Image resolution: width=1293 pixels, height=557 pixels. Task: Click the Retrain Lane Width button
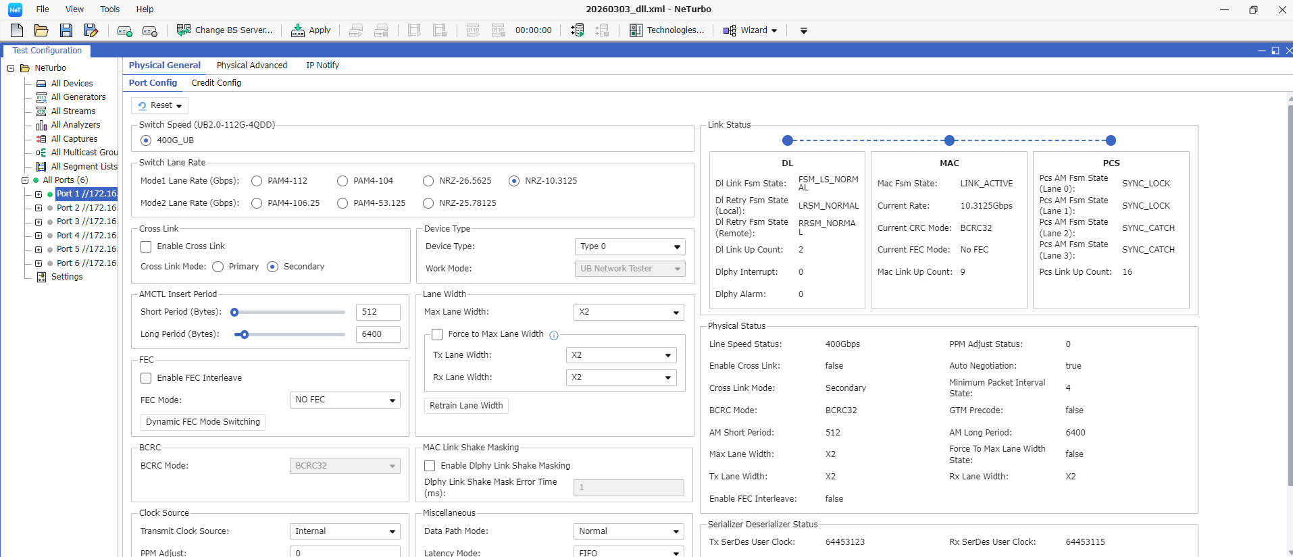point(466,406)
